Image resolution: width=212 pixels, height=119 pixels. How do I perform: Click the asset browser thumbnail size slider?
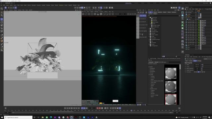(x=176, y=57)
